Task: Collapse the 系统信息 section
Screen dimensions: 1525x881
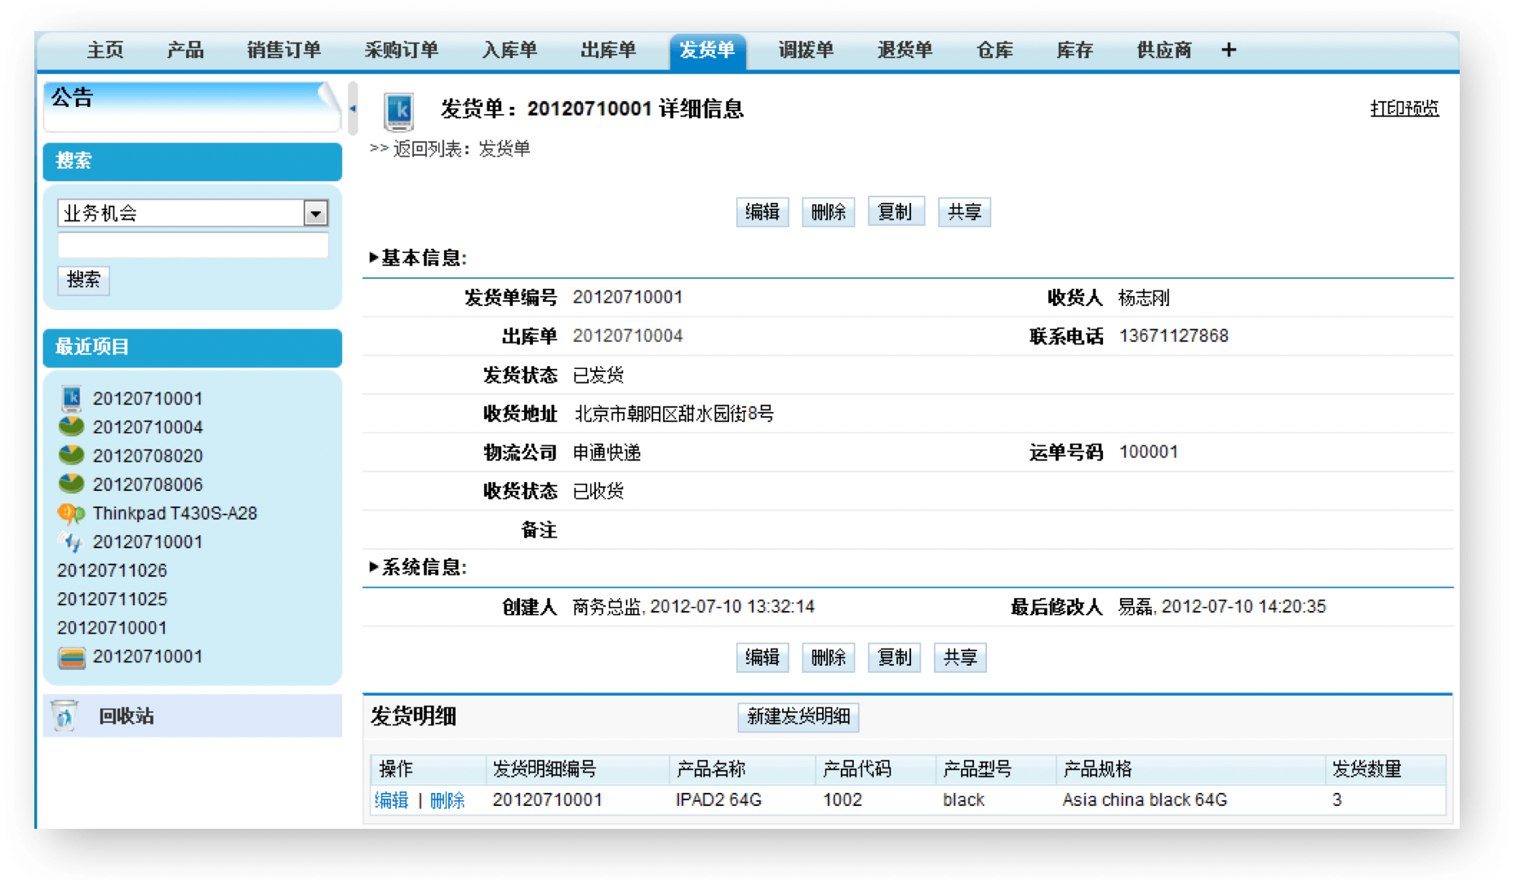Action: [x=374, y=567]
